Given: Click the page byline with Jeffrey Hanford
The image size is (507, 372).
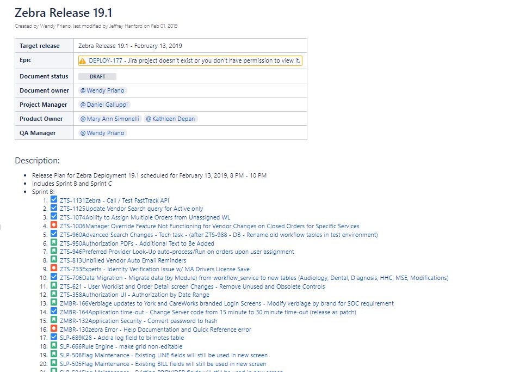Looking at the screenshot, I should (x=96, y=26).
